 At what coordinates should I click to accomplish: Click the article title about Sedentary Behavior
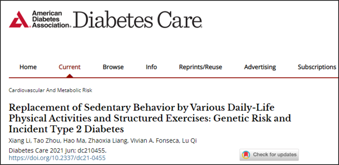150,119
